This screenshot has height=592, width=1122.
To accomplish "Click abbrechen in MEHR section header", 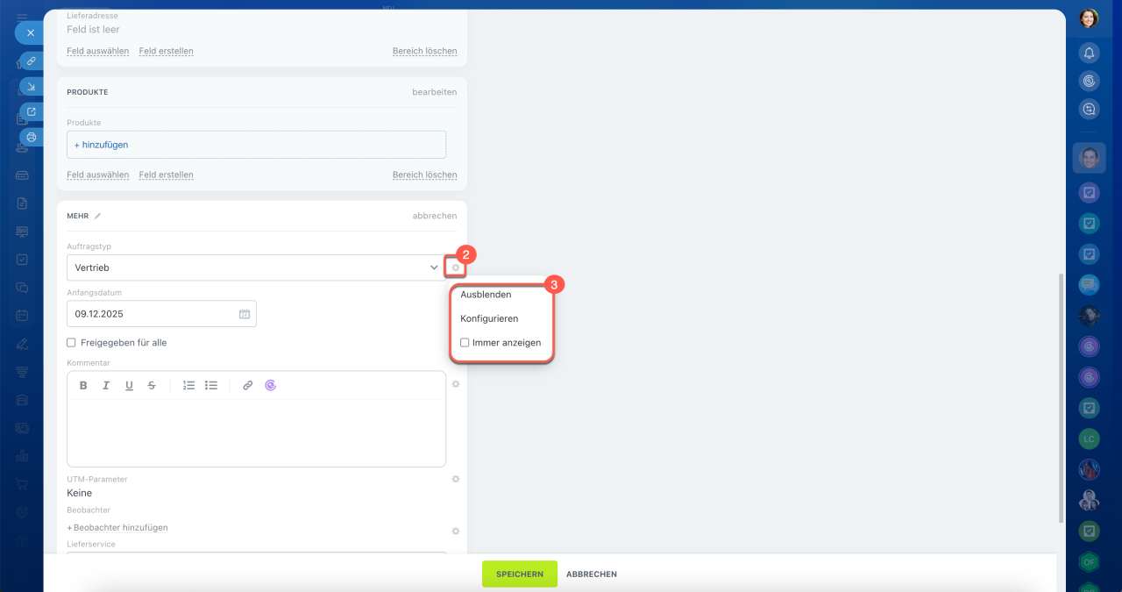I will tap(435, 216).
